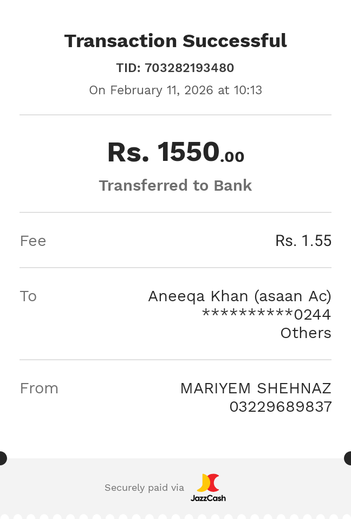351x519 pixels.
Task: Click the Others bank text
Action: (x=305, y=333)
